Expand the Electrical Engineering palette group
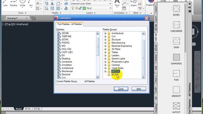Image resolution: width=203 pixels, height=114 pixels. 105,46
